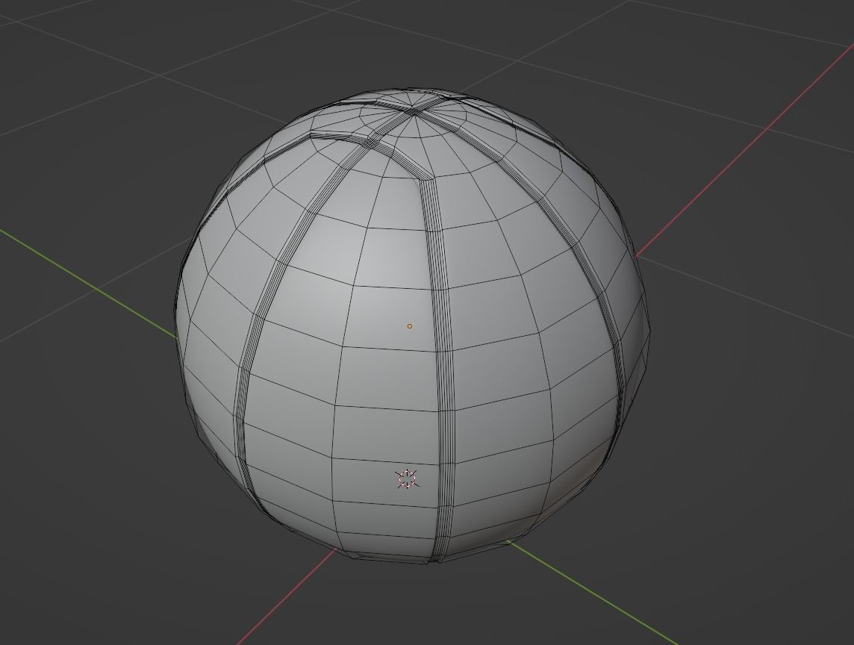
Task: Click the sphere's top pole where edges converge
Action: [412, 110]
